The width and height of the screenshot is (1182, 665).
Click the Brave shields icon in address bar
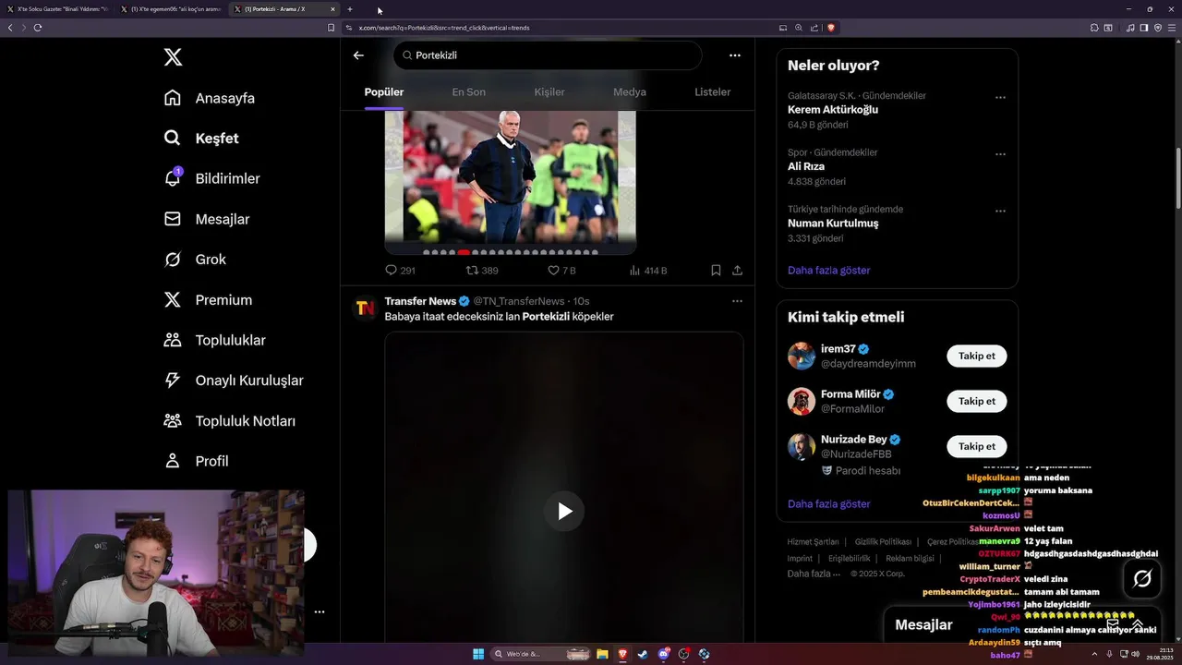831,28
